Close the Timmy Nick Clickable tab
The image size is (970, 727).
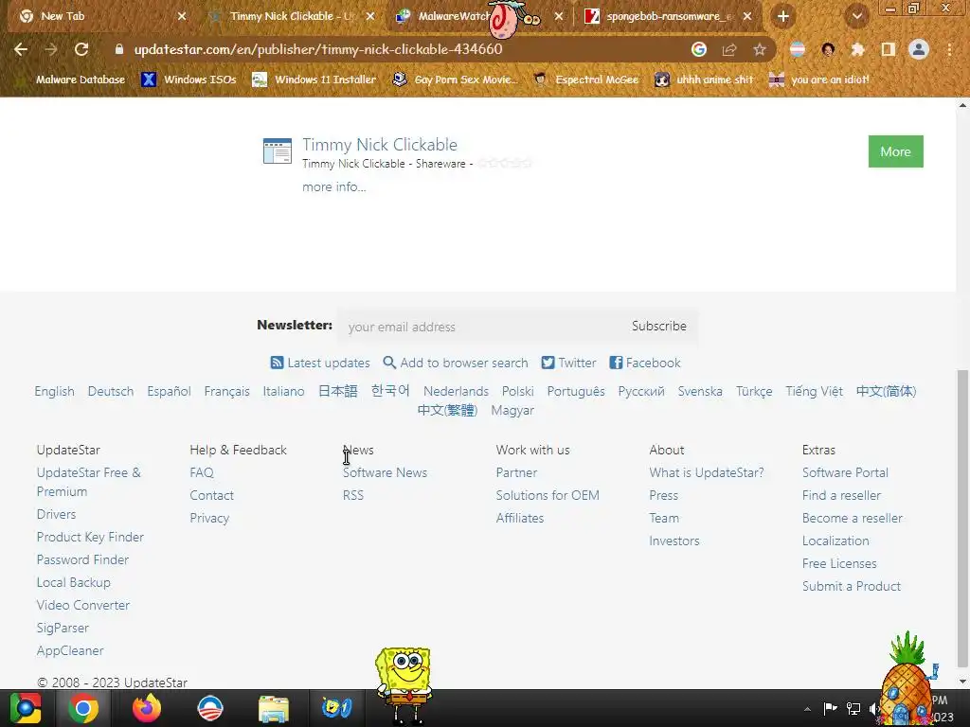[x=370, y=16]
